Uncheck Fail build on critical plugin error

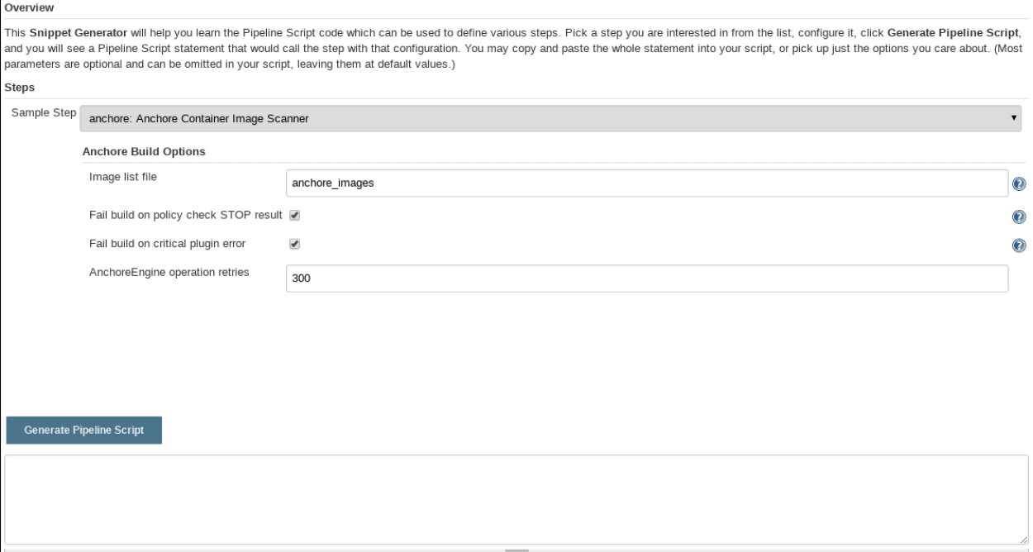(294, 244)
